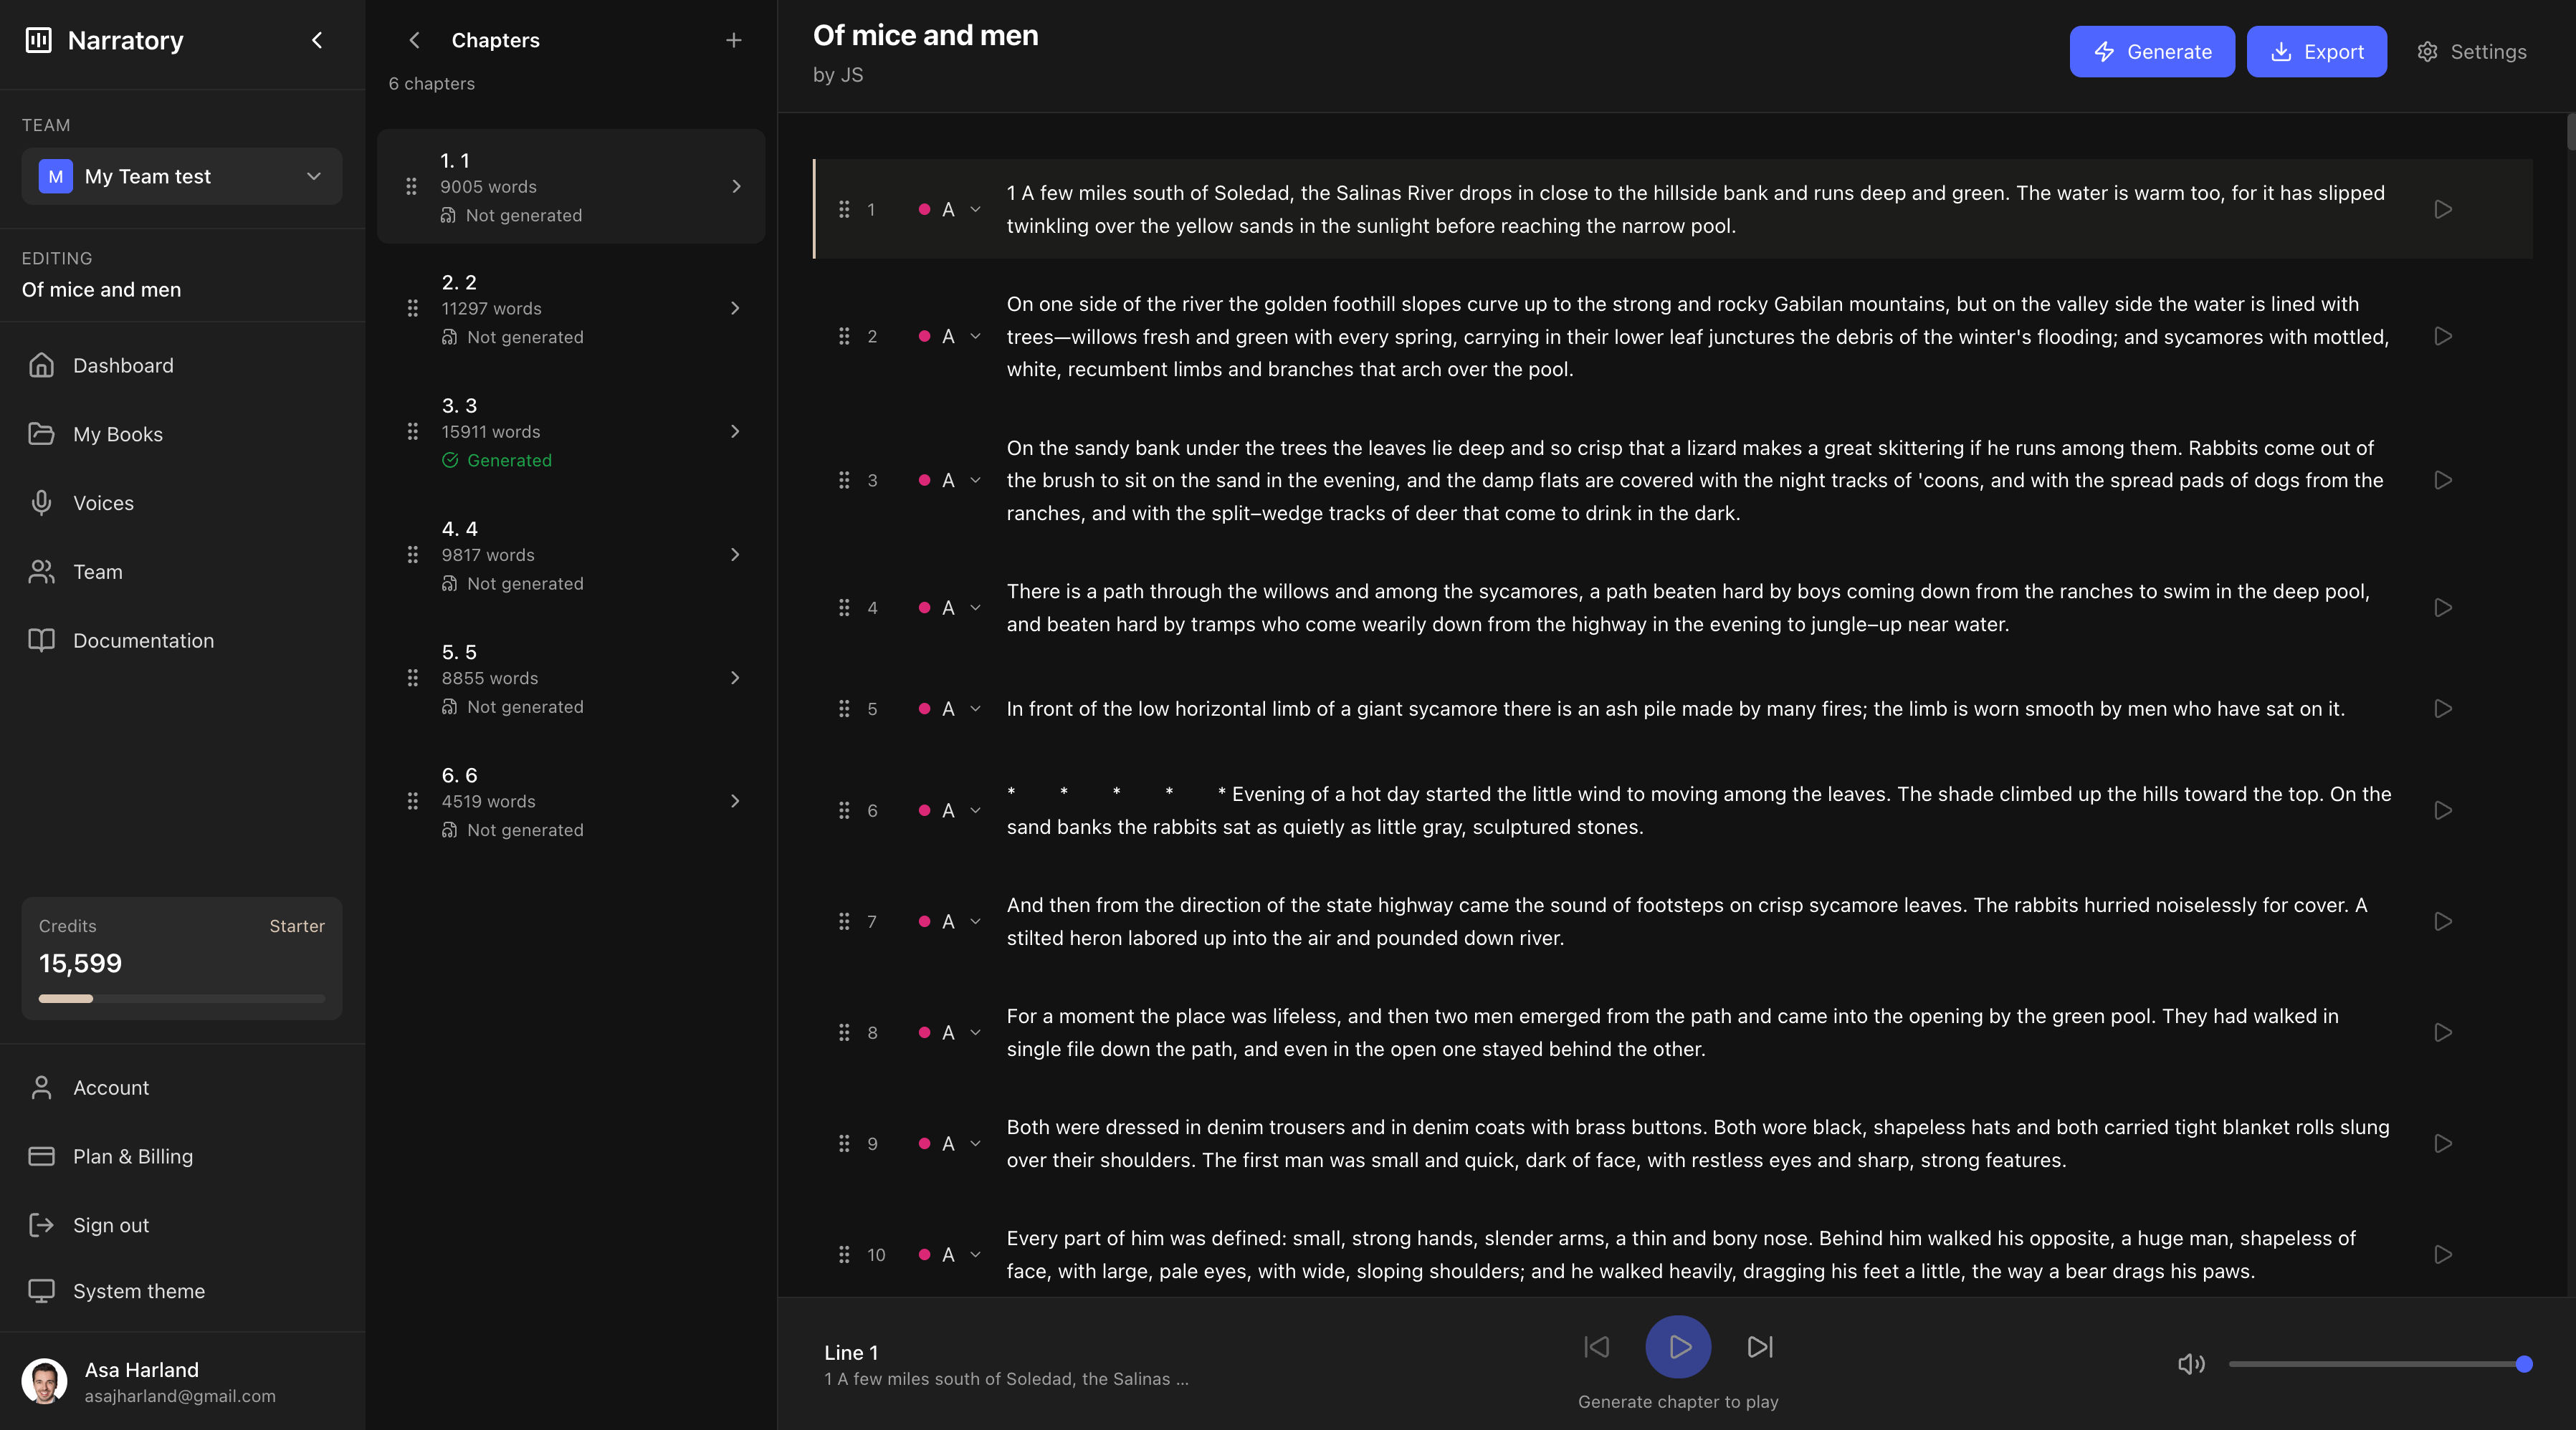The height and width of the screenshot is (1430, 2576).
Task: Navigate to Team page
Action: [182, 572]
